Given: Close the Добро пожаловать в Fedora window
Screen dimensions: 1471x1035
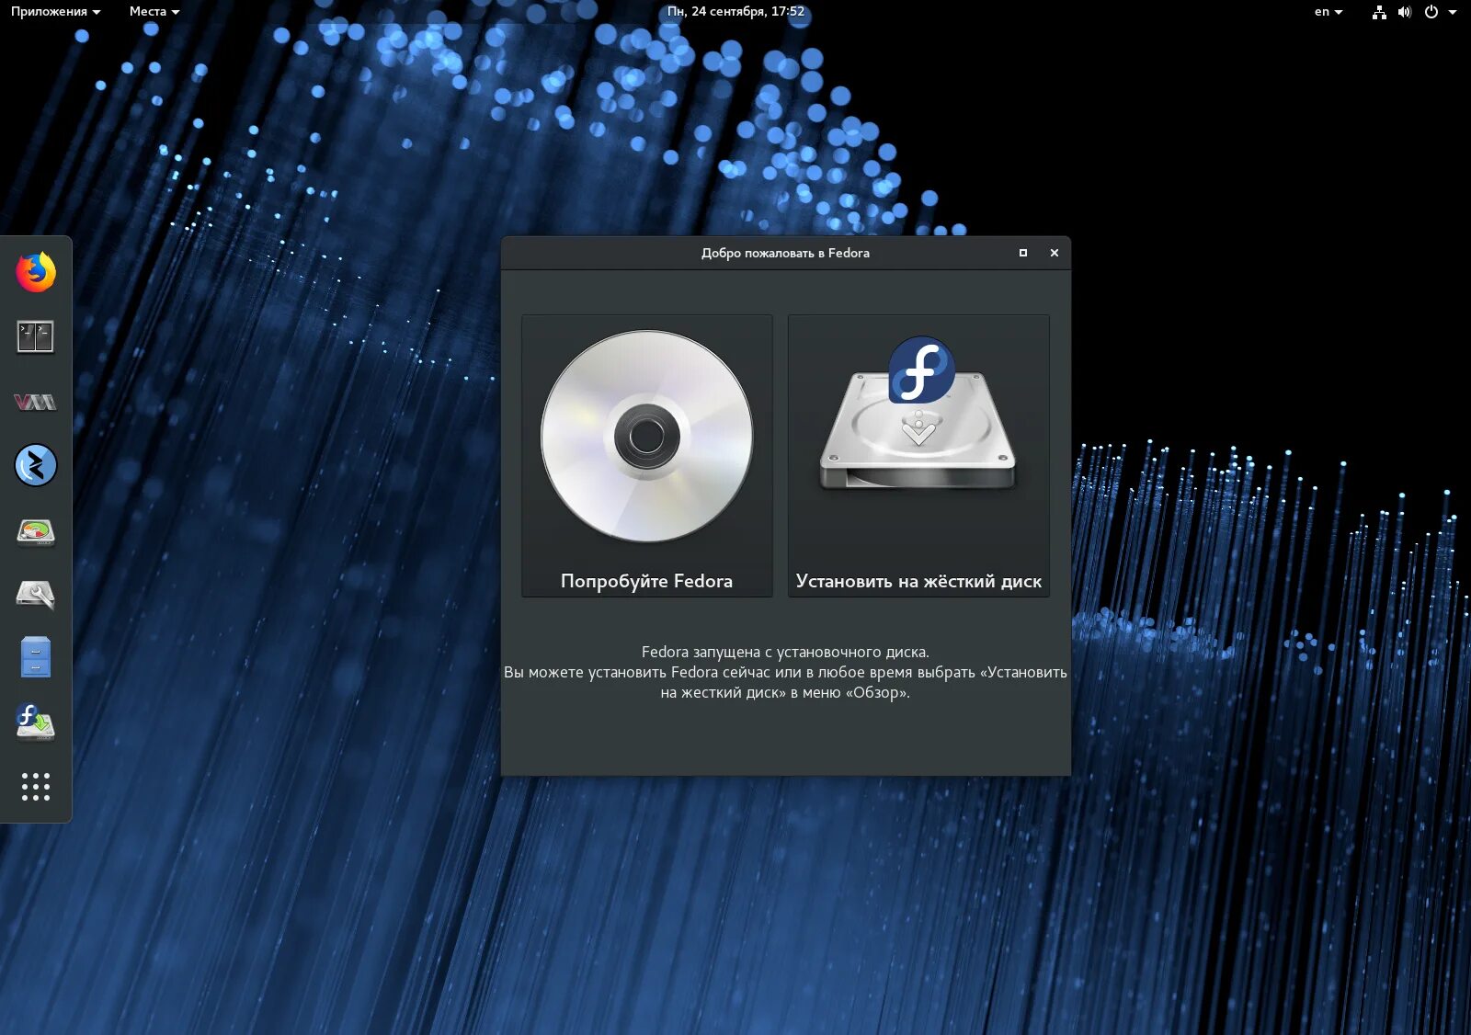Looking at the screenshot, I should click(1055, 253).
